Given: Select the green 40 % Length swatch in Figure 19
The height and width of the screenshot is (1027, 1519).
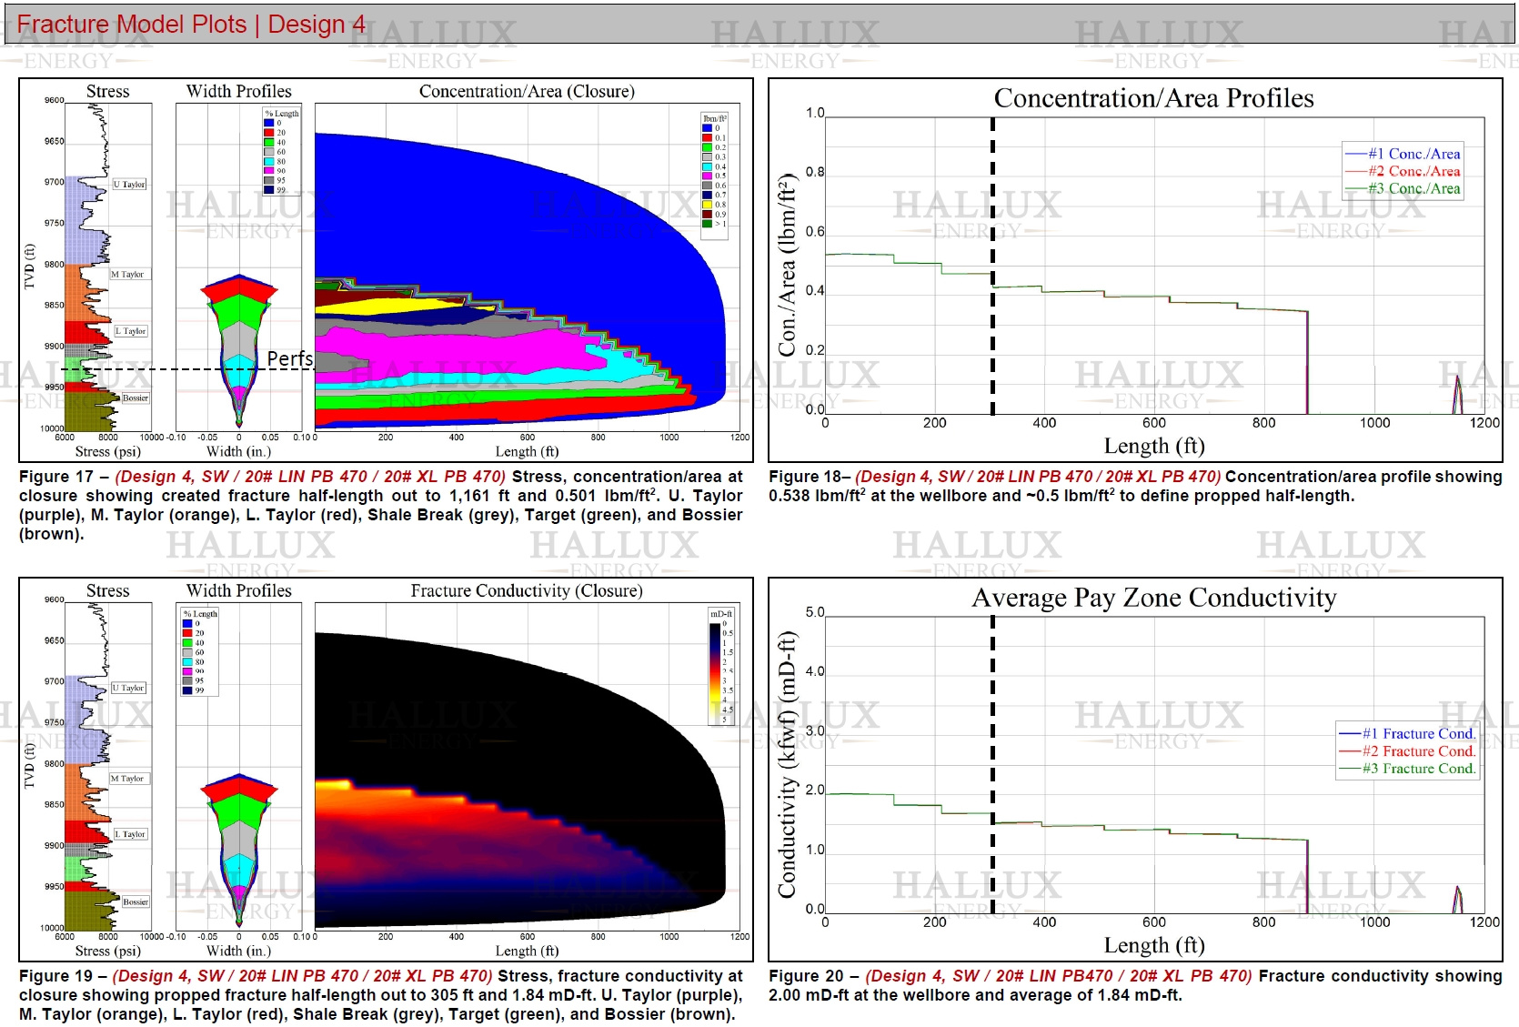Looking at the screenshot, I should click(x=187, y=642).
